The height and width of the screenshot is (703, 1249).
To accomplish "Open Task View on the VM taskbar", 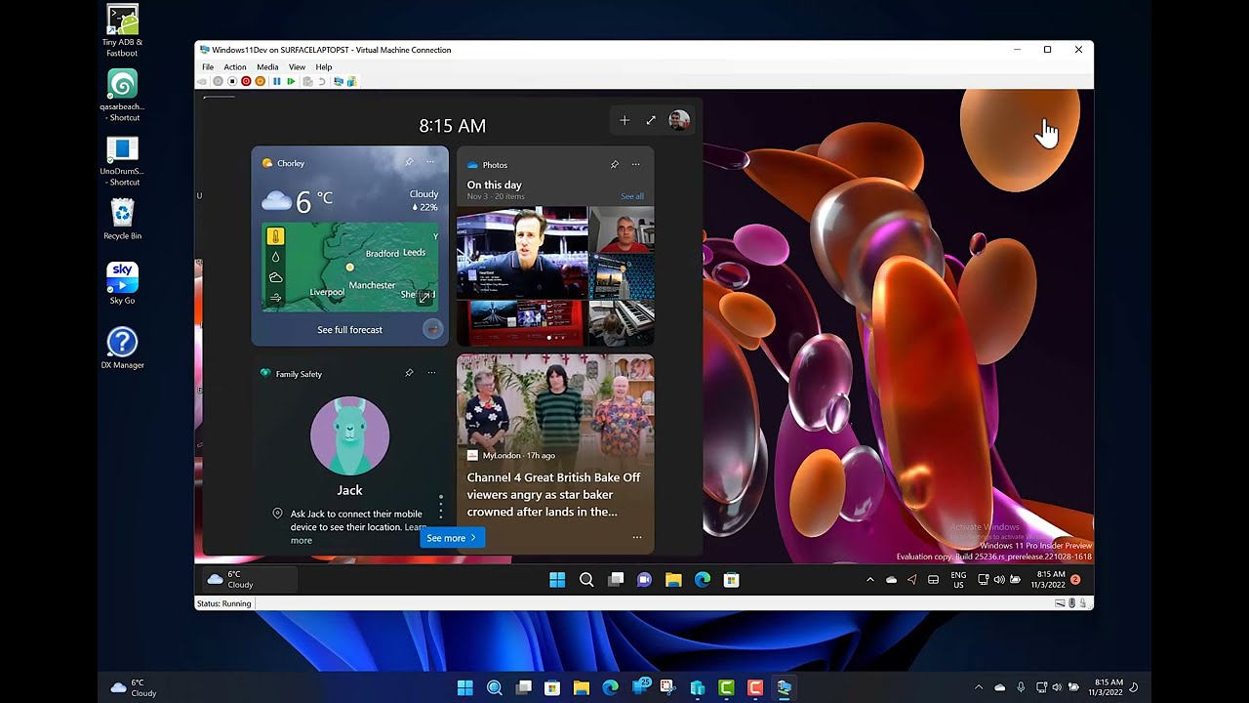I will click(616, 580).
